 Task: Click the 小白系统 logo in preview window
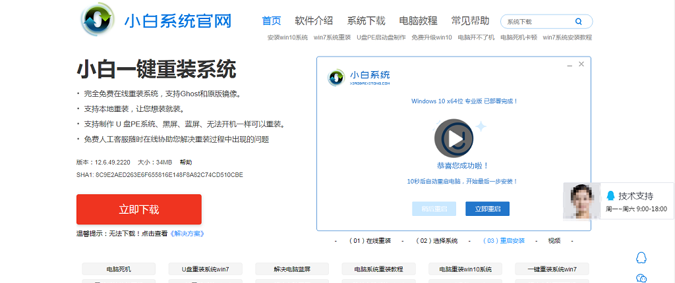(360, 78)
